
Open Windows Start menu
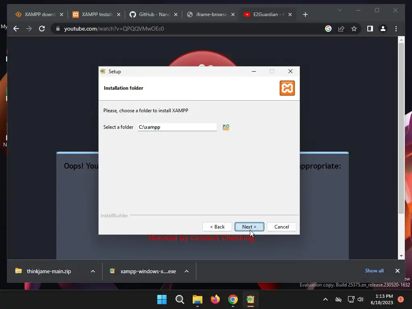tap(162, 299)
